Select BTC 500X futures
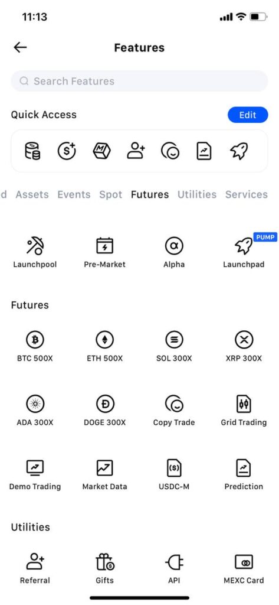This screenshot has width=279, height=605. click(x=35, y=346)
